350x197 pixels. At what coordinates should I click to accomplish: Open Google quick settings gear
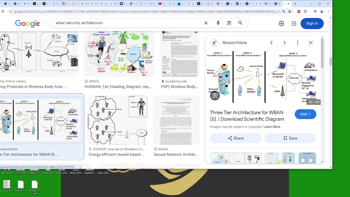click(281, 24)
